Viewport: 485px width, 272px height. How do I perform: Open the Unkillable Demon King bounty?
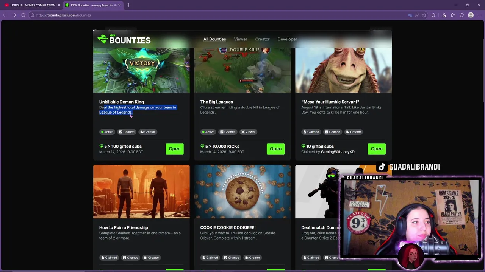(x=175, y=149)
